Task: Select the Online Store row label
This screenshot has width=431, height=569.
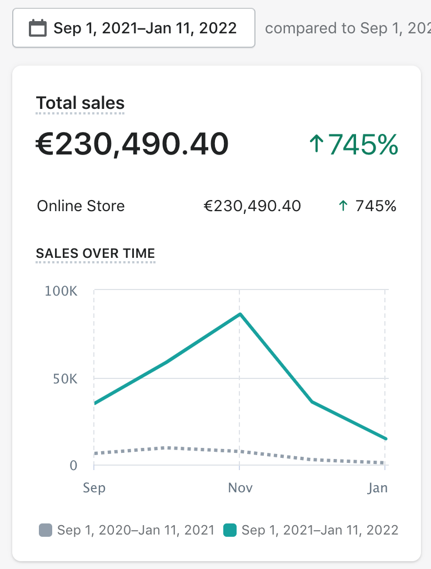Action: coord(81,206)
